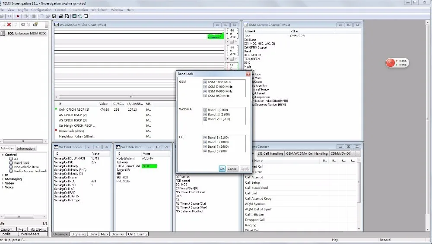Image resolution: width=432 pixels, height=244 pixels.
Task: Collapse the Control activities group
Action: 3,155
